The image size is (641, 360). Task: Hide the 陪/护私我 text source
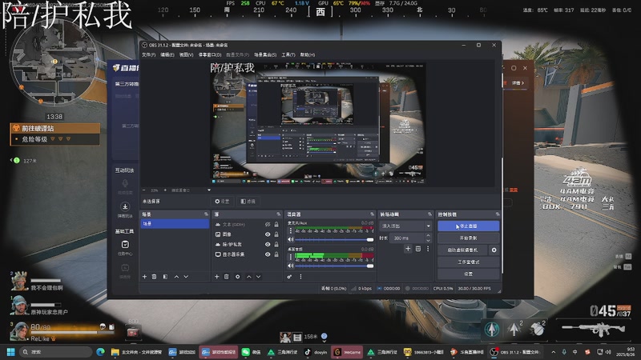tap(268, 245)
